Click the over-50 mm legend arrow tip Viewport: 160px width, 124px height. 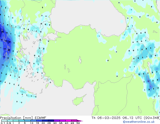(x=80, y=121)
